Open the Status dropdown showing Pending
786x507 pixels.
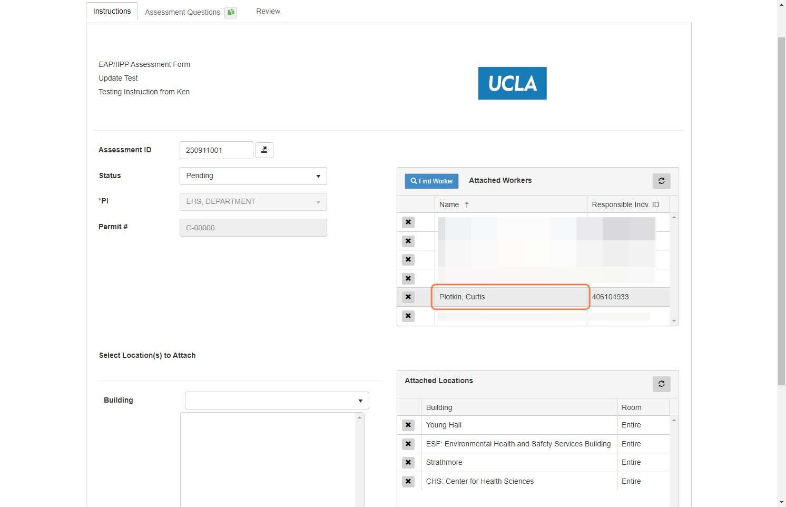[253, 176]
